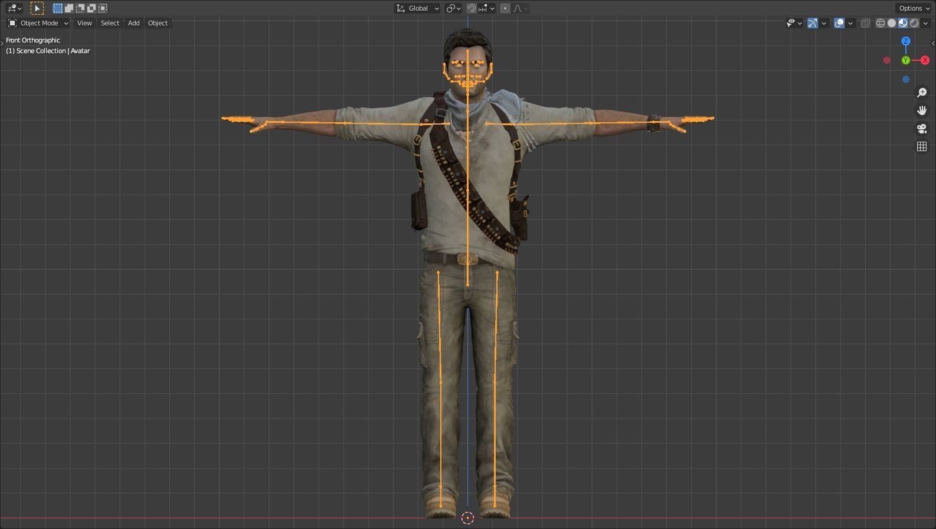Open the Select menu
The image size is (936, 529).
point(110,23)
